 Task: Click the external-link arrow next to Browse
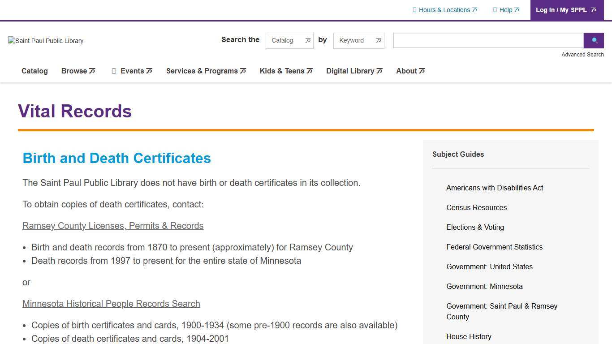point(91,70)
